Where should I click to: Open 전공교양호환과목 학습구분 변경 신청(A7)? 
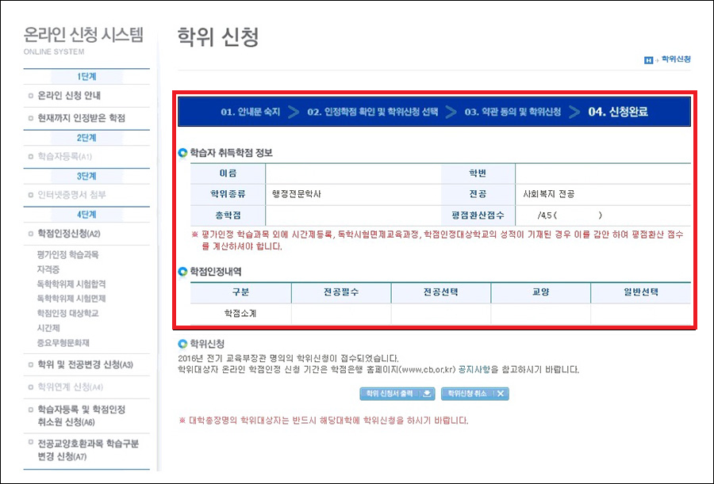[87, 450]
